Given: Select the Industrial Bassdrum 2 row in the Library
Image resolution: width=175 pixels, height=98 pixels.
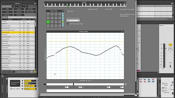Looking at the screenshot, I should [18, 54].
